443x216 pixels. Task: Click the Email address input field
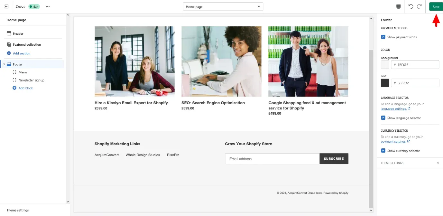[272, 159]
